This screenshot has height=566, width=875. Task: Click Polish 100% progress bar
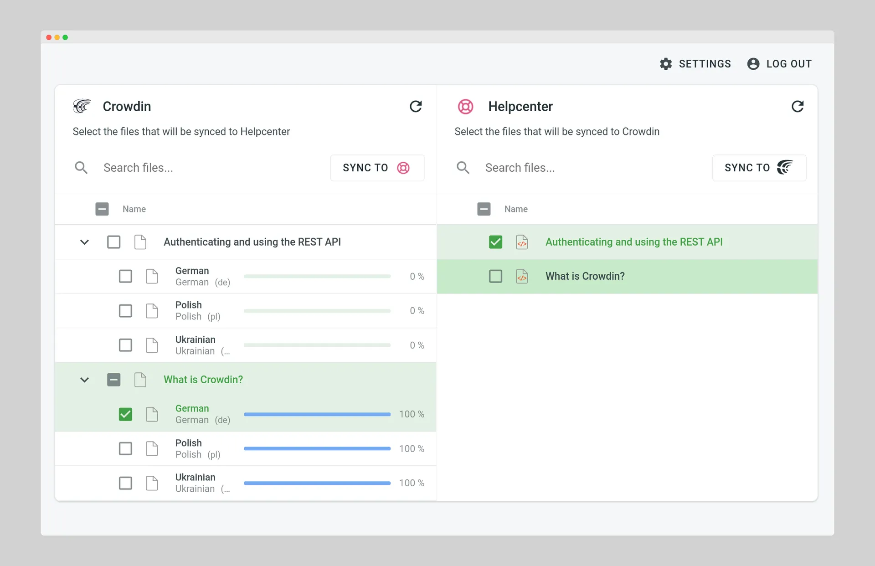pos(317,448)
